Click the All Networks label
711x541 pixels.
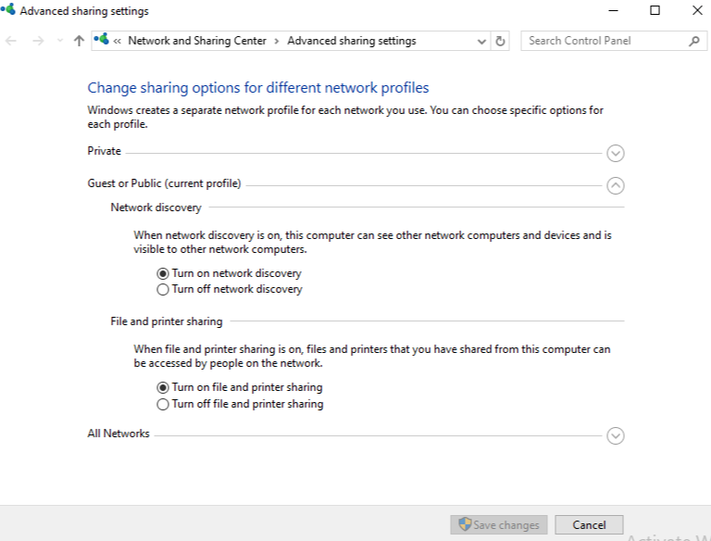tap(118, 434)
